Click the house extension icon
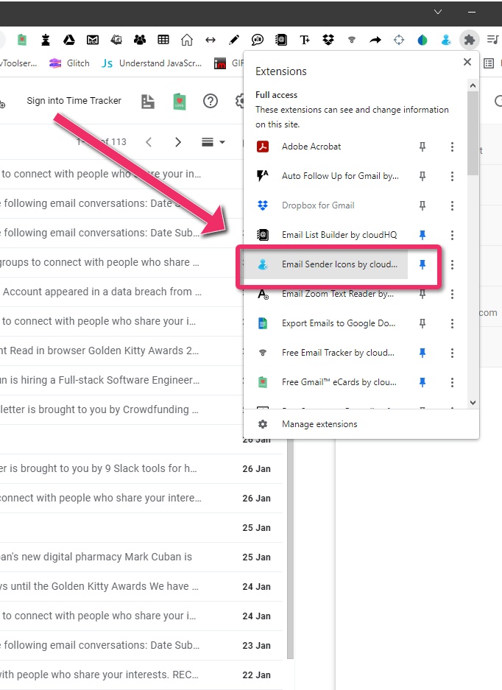 click(x=187, y=40)
